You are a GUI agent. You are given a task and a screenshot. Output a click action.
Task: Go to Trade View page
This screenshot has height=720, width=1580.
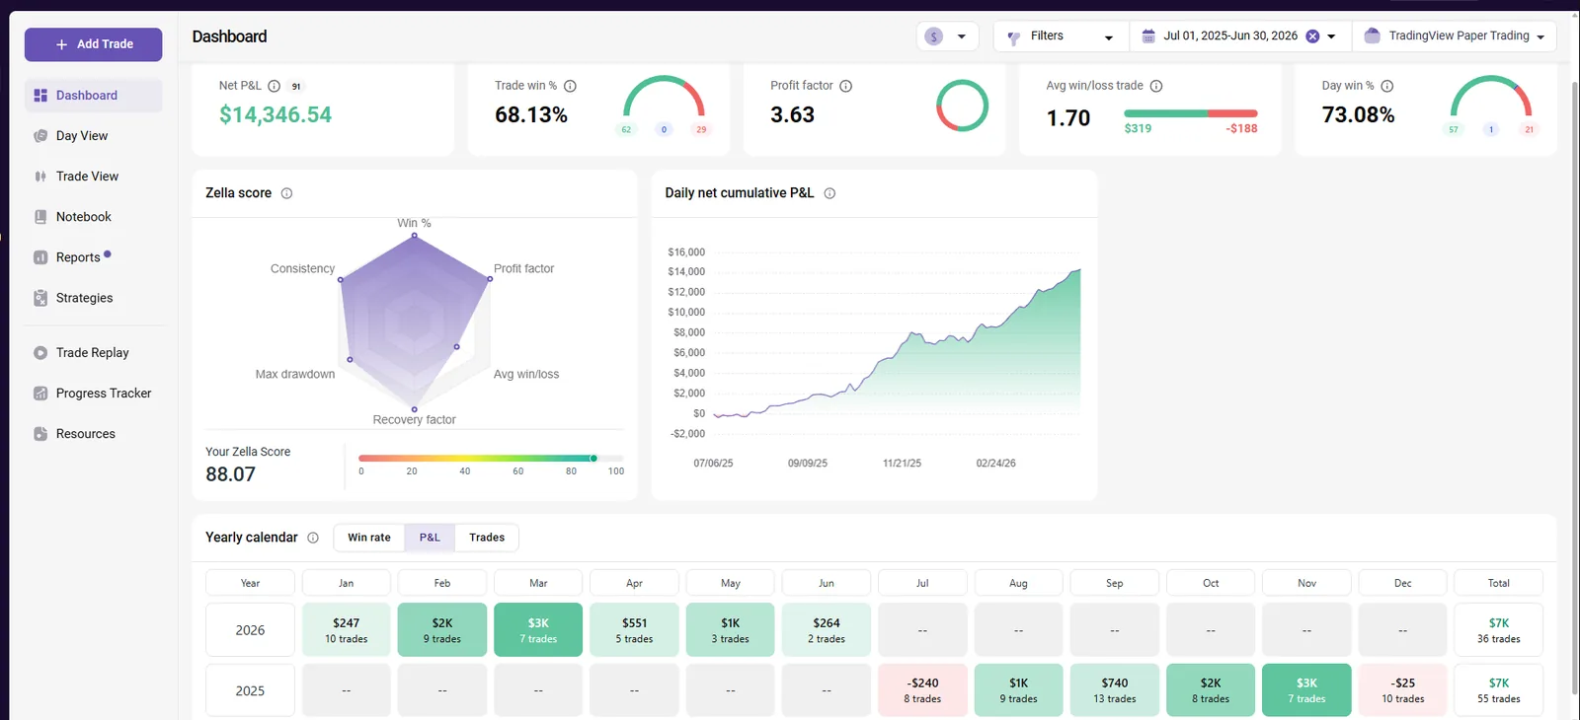(94, 177)
